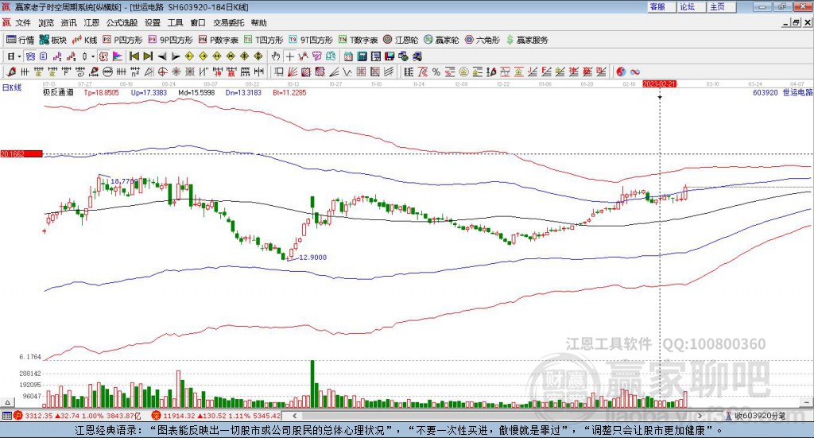Click the first red pen drawing tool
Viewport: 814px width, 438px height.
click(x=11, y=72)
